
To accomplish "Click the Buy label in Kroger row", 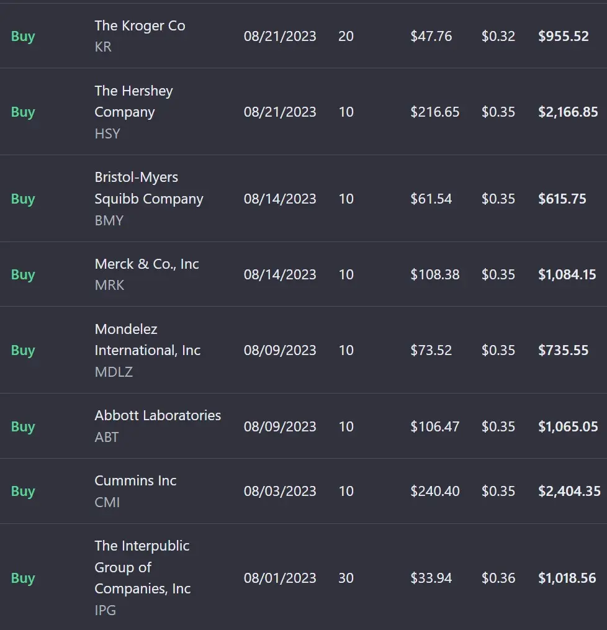I will pos(23,36).
